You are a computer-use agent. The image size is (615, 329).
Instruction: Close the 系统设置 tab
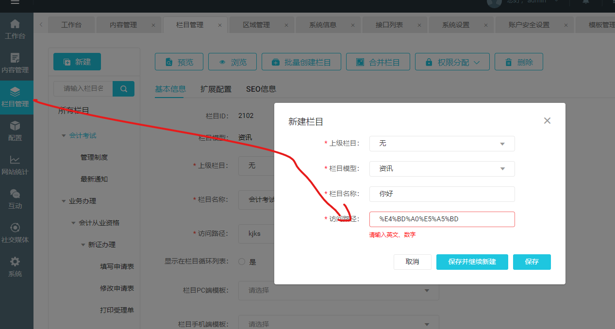click(x=486, y=25)
